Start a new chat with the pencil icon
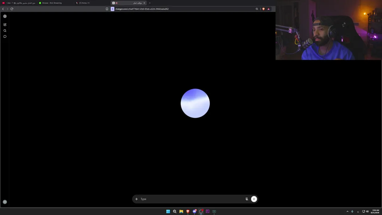 click(x=5, y=24)
